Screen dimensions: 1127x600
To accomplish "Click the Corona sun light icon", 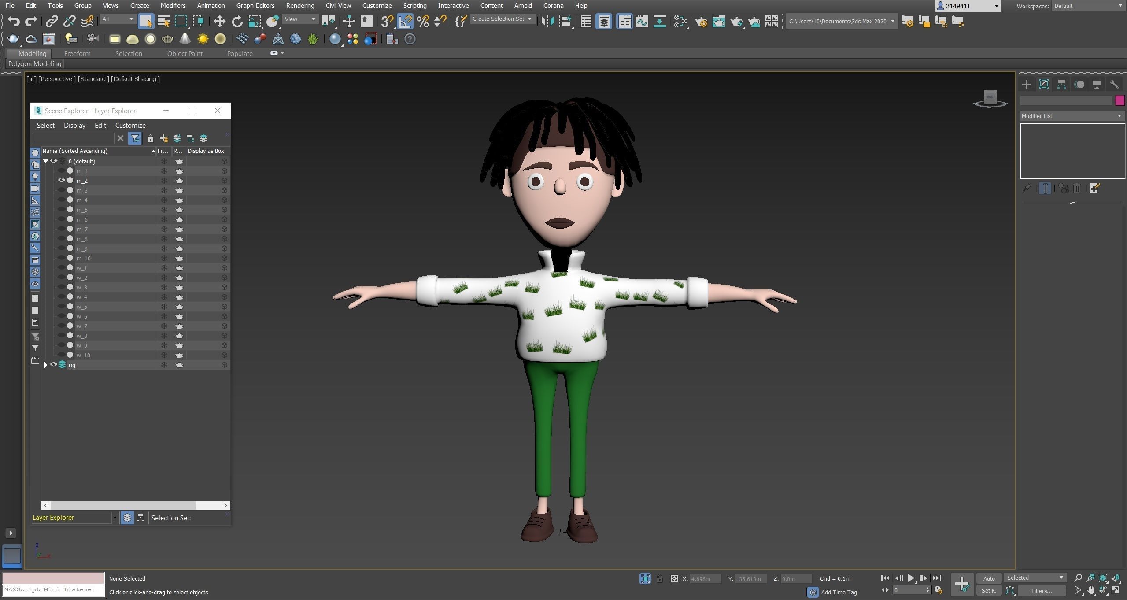I will coord(203,39).
